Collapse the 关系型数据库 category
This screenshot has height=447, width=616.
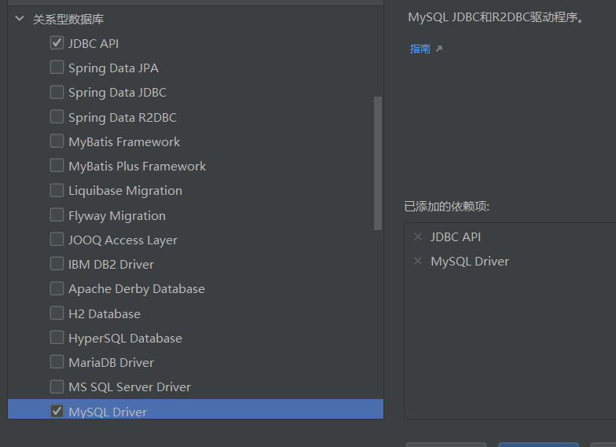(19, 19)
